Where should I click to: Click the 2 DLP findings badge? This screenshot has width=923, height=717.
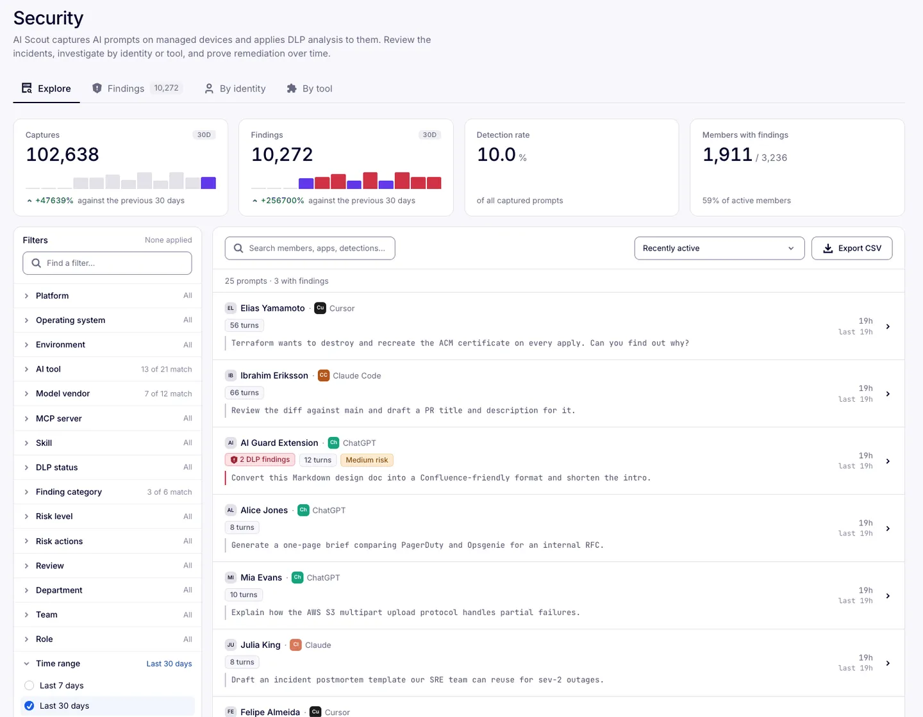coord(260,460)
